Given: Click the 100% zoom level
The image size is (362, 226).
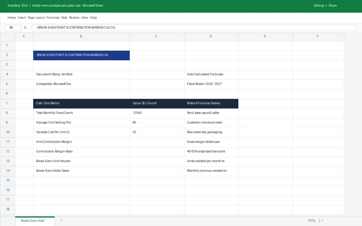Looking at the screenshot, I should click(311, 221).
